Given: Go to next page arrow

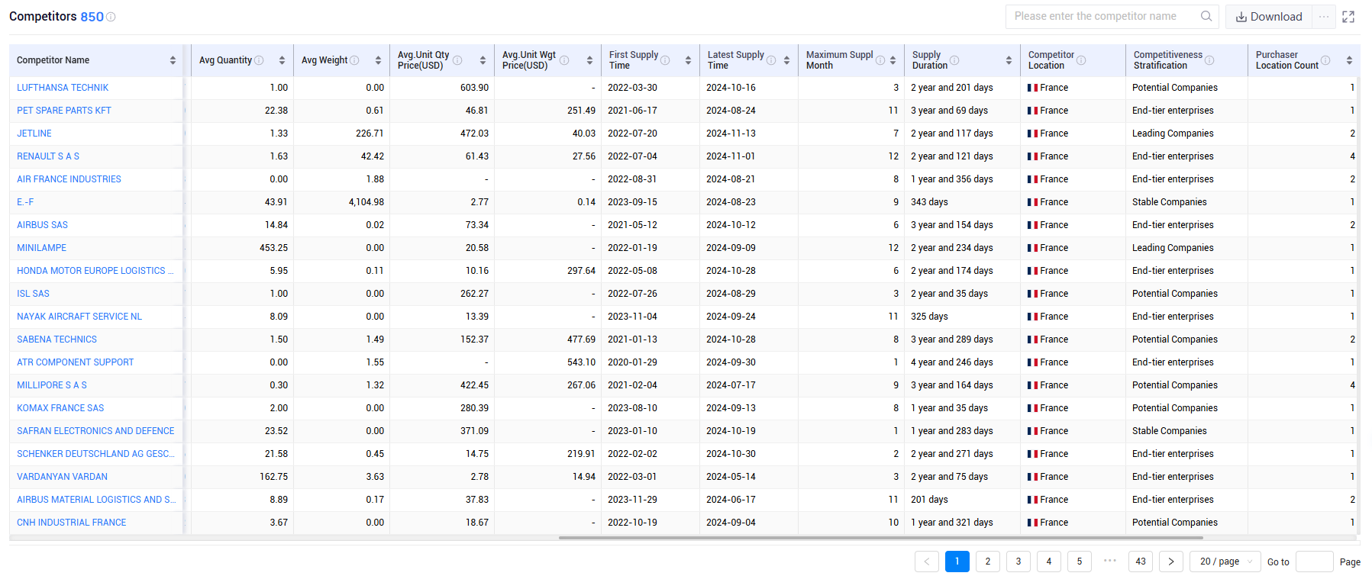Looking at the screenshot, I should tap(1171, 562).
